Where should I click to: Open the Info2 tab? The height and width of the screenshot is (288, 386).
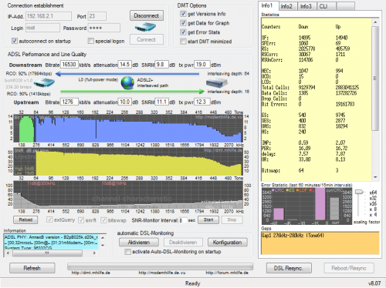288,6
